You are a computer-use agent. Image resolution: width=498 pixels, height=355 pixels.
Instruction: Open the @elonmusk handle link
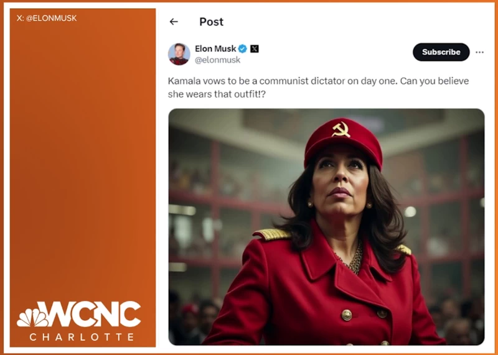click(217, 60)
